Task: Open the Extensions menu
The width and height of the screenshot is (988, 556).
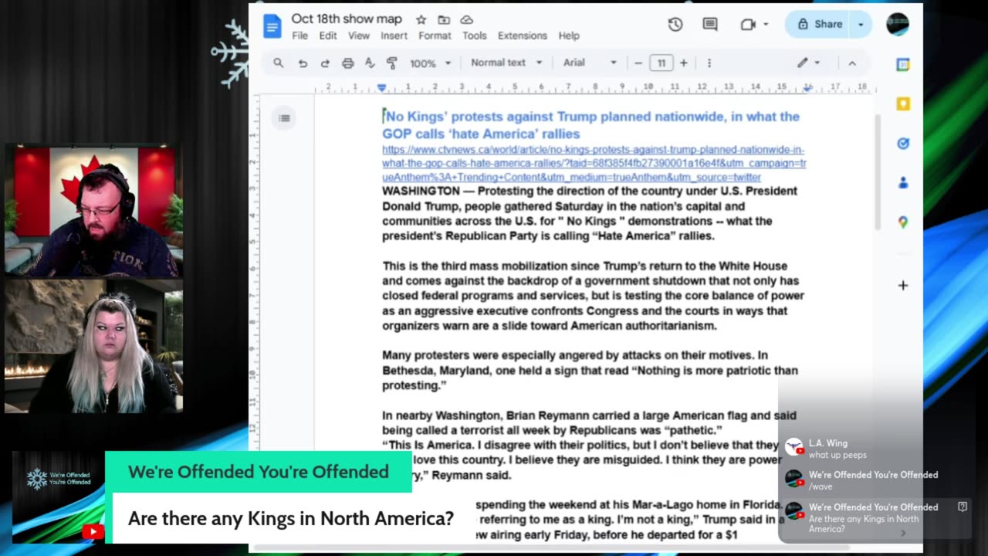Action: 523,36
